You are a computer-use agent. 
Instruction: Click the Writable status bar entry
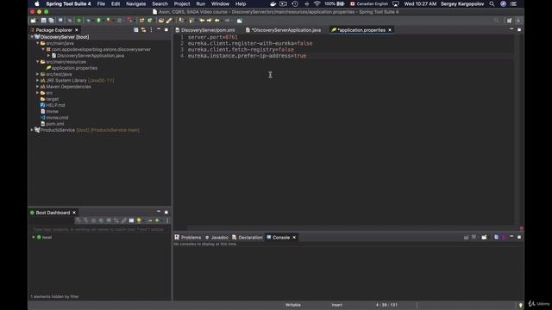click(293, 305)
